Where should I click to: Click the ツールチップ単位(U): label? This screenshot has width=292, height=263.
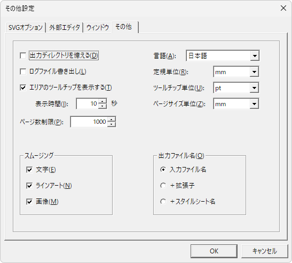pyautogui.click(x=179, y=88)
